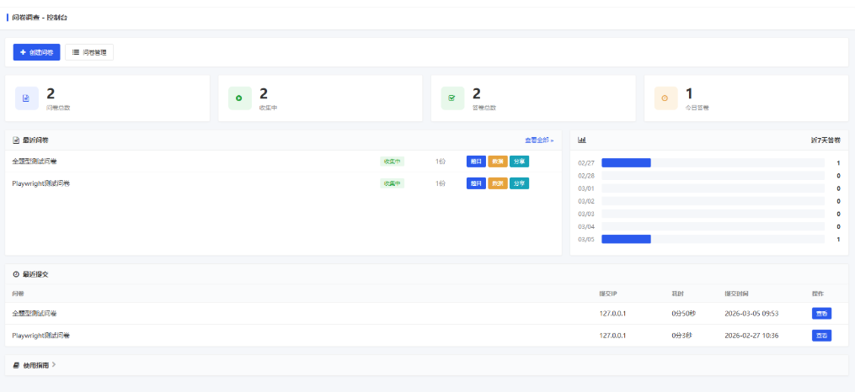Click the 02/27 blue progress bar
The height and width of the screenshot is (392, 855).
(626, 163)
